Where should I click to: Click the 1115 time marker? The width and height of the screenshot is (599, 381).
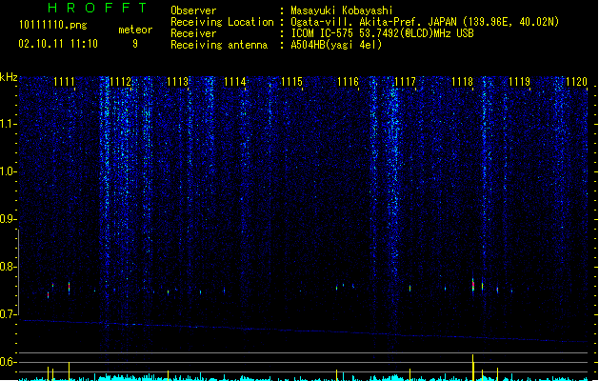pos(291,82)
